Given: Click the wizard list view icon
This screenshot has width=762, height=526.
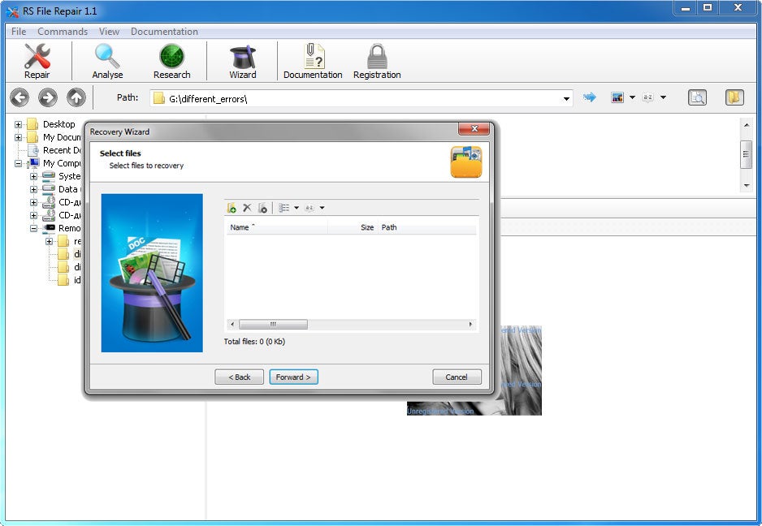Looking at the screenshot, I should 284,208.
